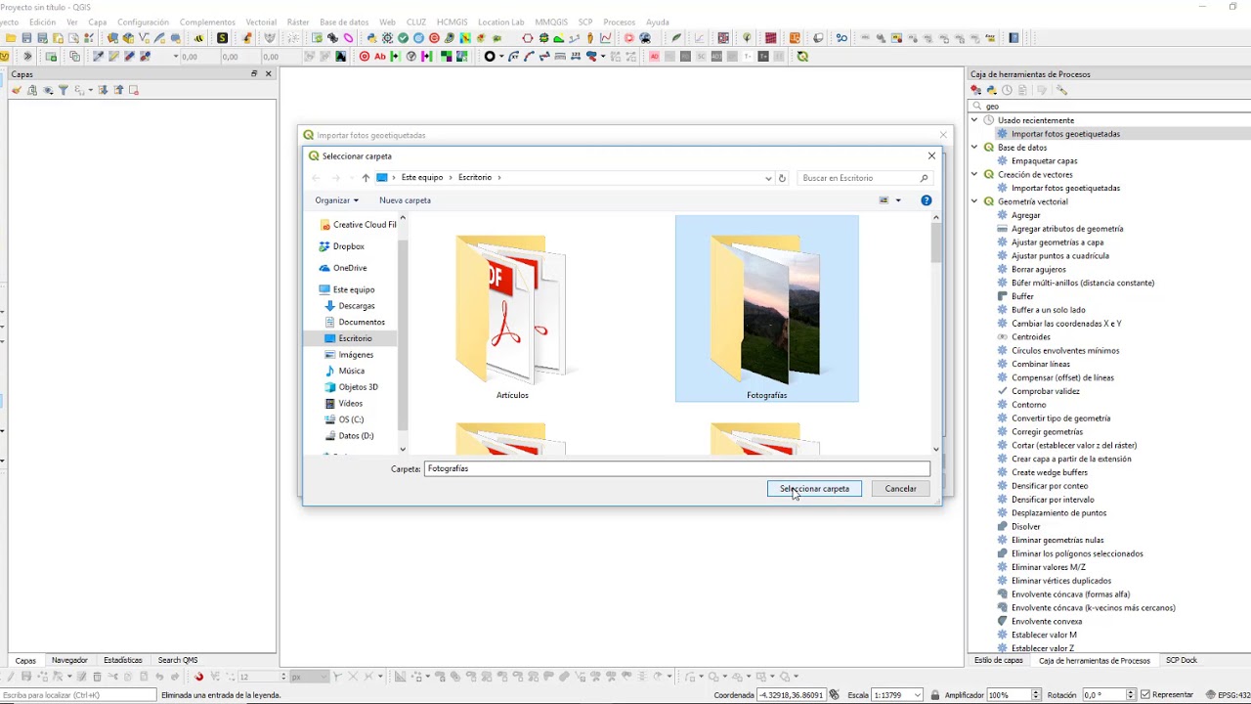Switch to Estilo de capas tab

pos(999,660)
